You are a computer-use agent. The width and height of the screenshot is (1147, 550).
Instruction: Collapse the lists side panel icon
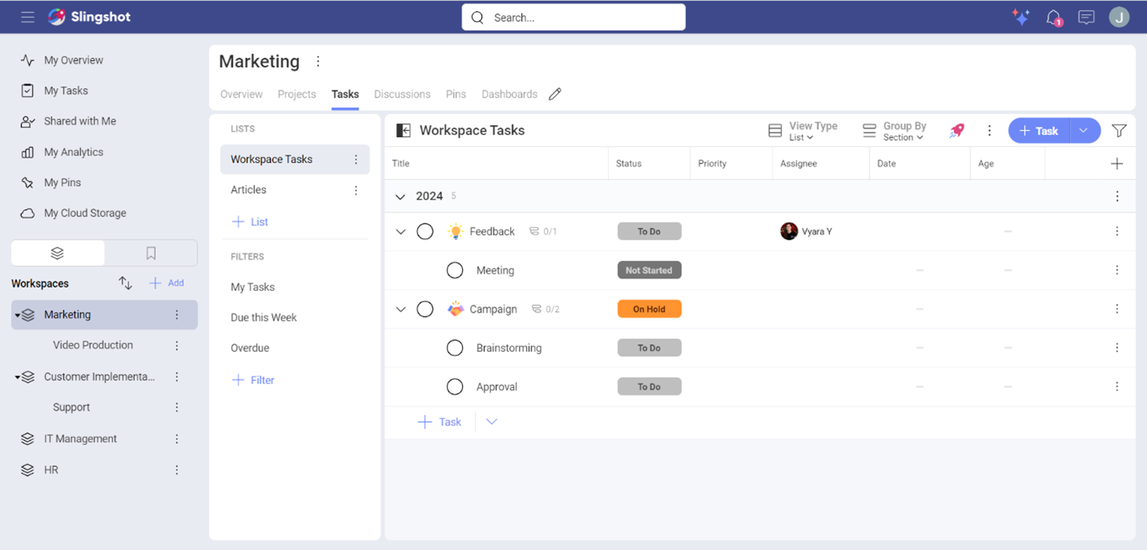click(x=403, y=131)
